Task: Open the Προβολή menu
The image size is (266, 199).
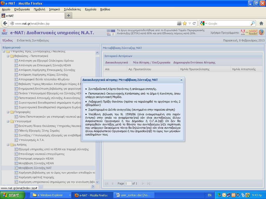Action: (x=39, y=9)
